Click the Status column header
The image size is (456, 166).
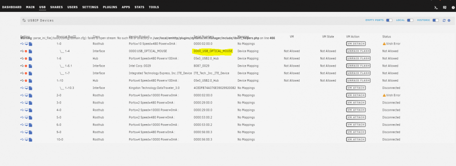[387, 36]
